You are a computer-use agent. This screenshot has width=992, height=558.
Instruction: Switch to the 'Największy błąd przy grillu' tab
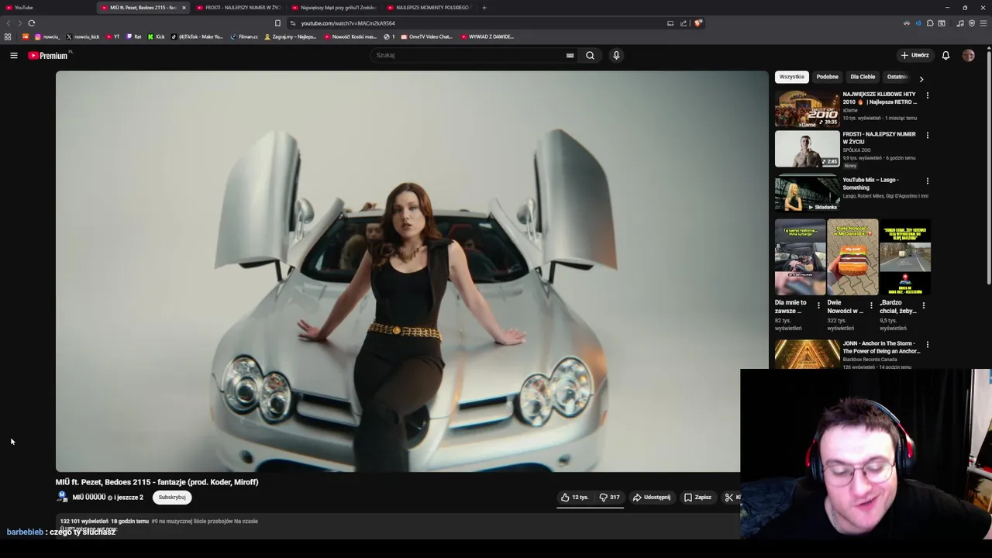pos(333,8)
